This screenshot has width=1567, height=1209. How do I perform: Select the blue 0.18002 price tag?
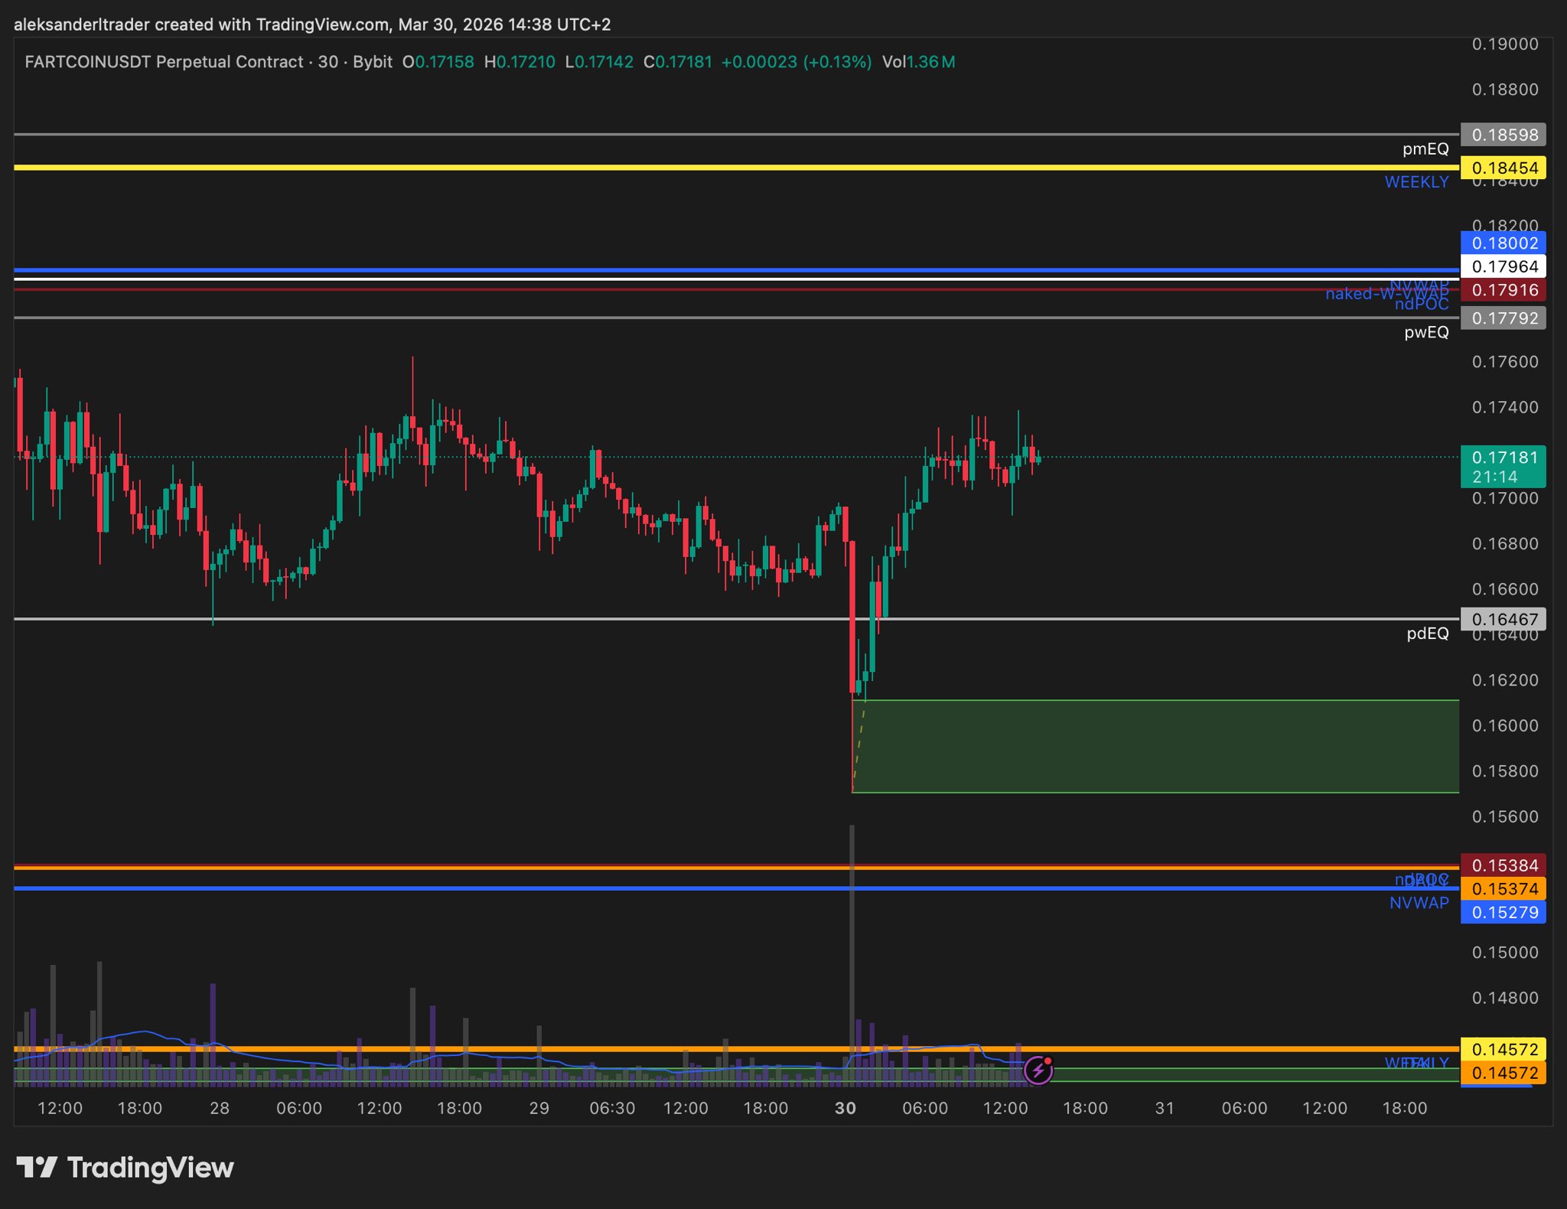tap(1503, 243)
